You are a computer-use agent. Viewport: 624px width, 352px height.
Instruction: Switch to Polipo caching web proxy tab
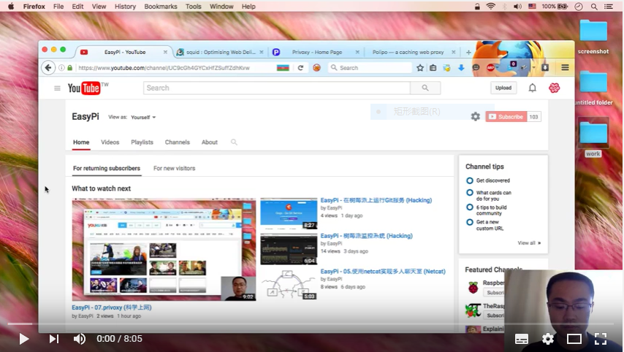click(408, 52)
